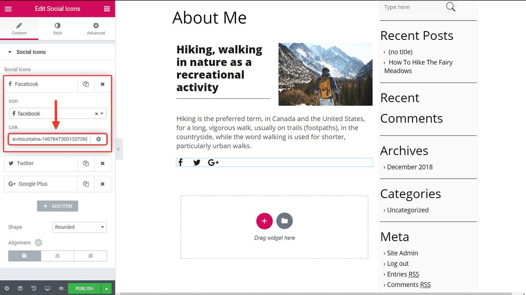526x295 pixels.
Task: Open the facebook Icon dropdown
Action: click(57, 113)
